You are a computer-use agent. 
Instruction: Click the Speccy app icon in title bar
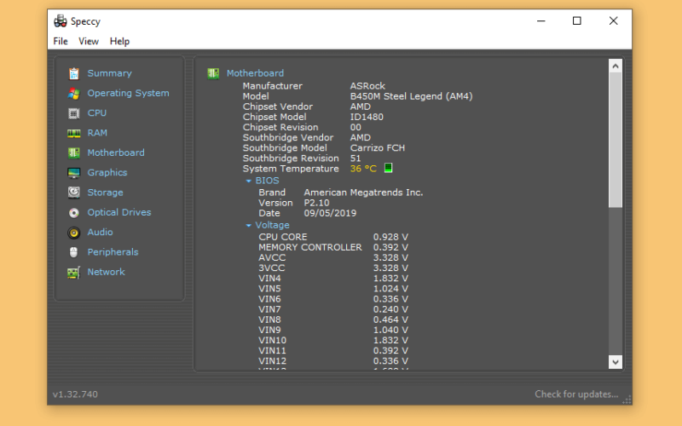click(x=61, y=20)
